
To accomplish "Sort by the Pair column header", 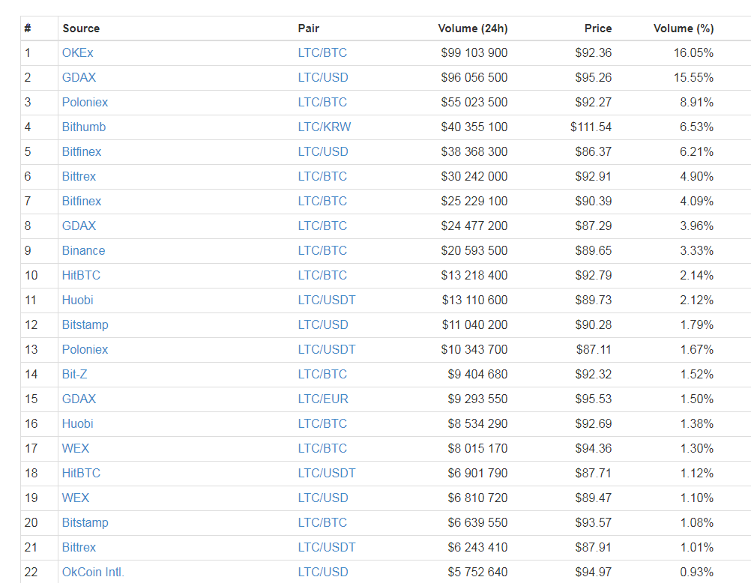I will tap(309, 28).
